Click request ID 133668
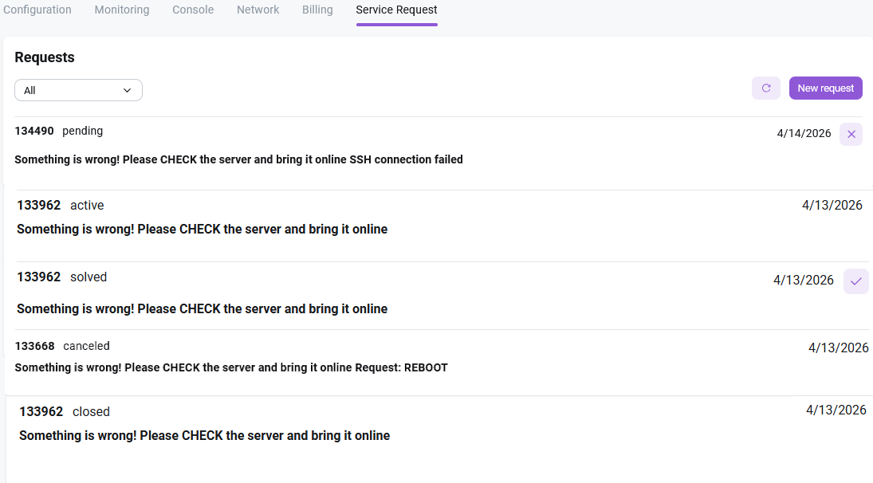Screen dimensions: 873x483 pos(35,346)
